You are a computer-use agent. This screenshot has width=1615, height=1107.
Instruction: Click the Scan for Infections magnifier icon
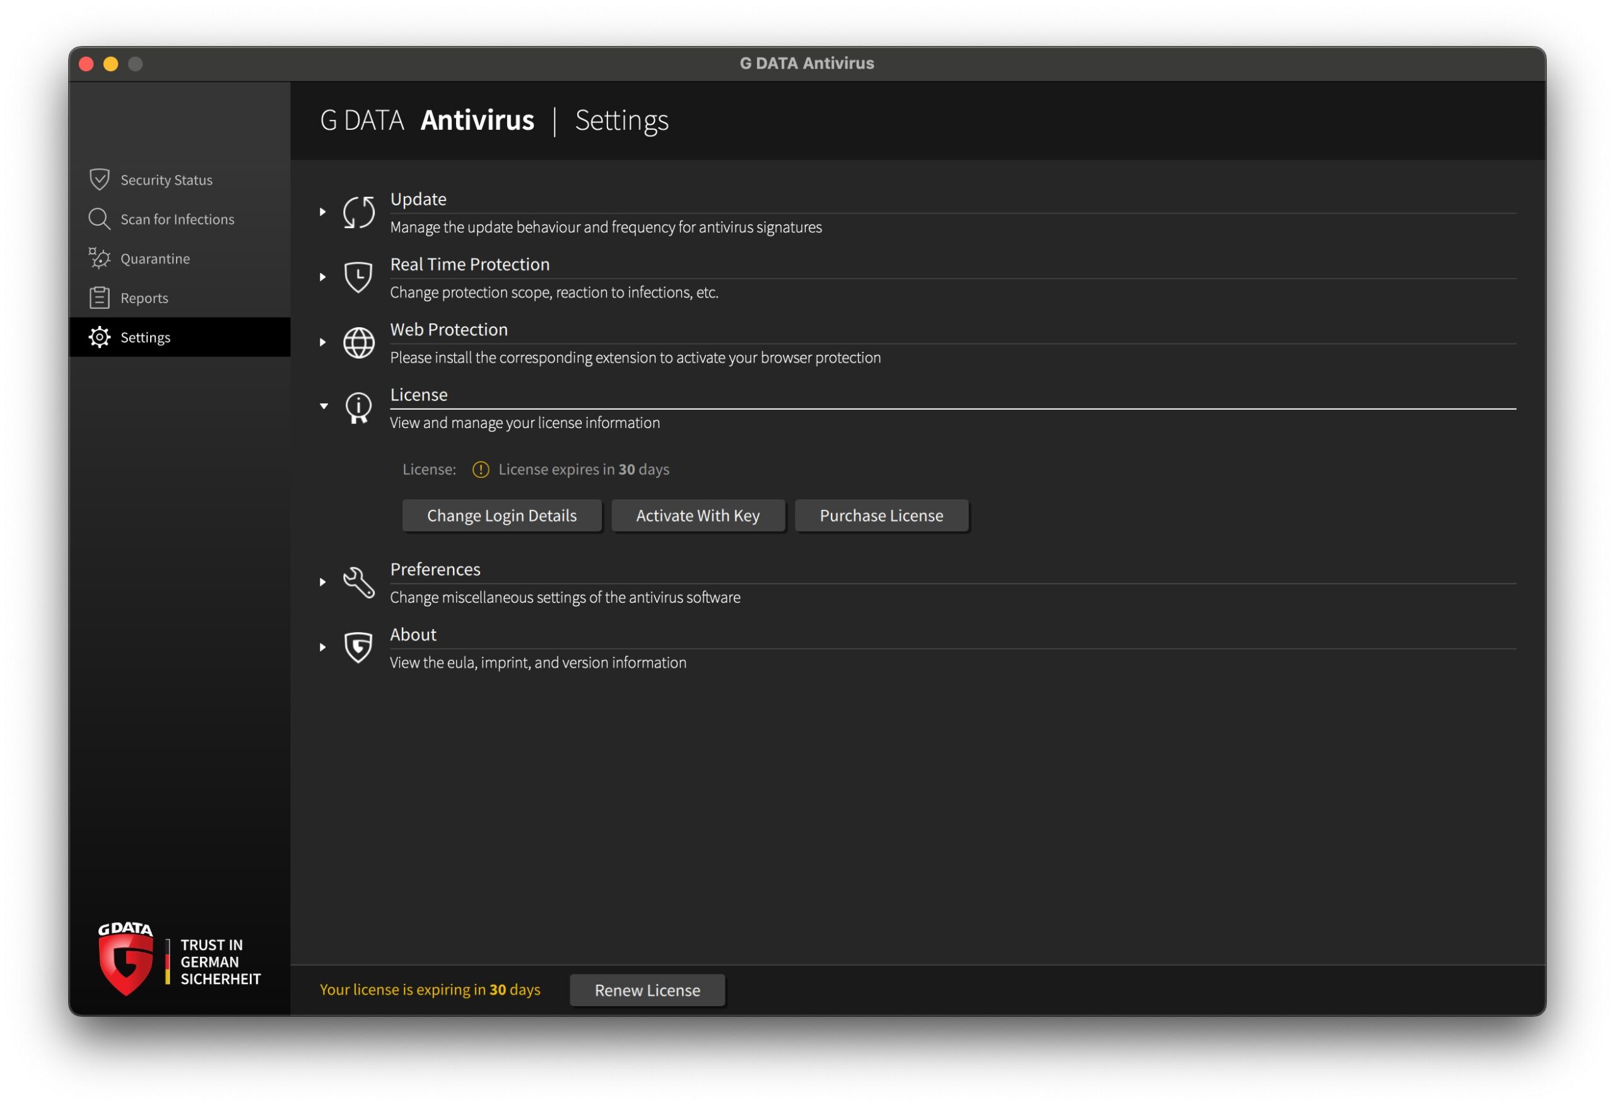pyautogui.click(x=100, y=219)
